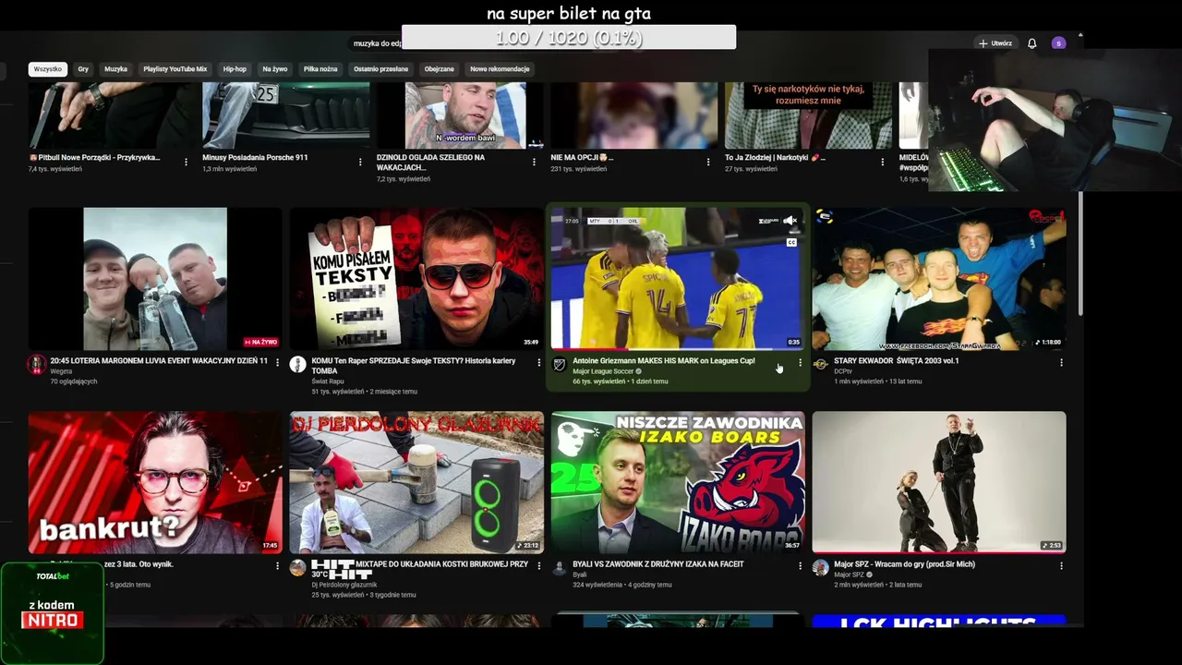Open 20:45 LOTERIA MARGONEM live stream title
The image size is (1182, 665).
[159, 361]
